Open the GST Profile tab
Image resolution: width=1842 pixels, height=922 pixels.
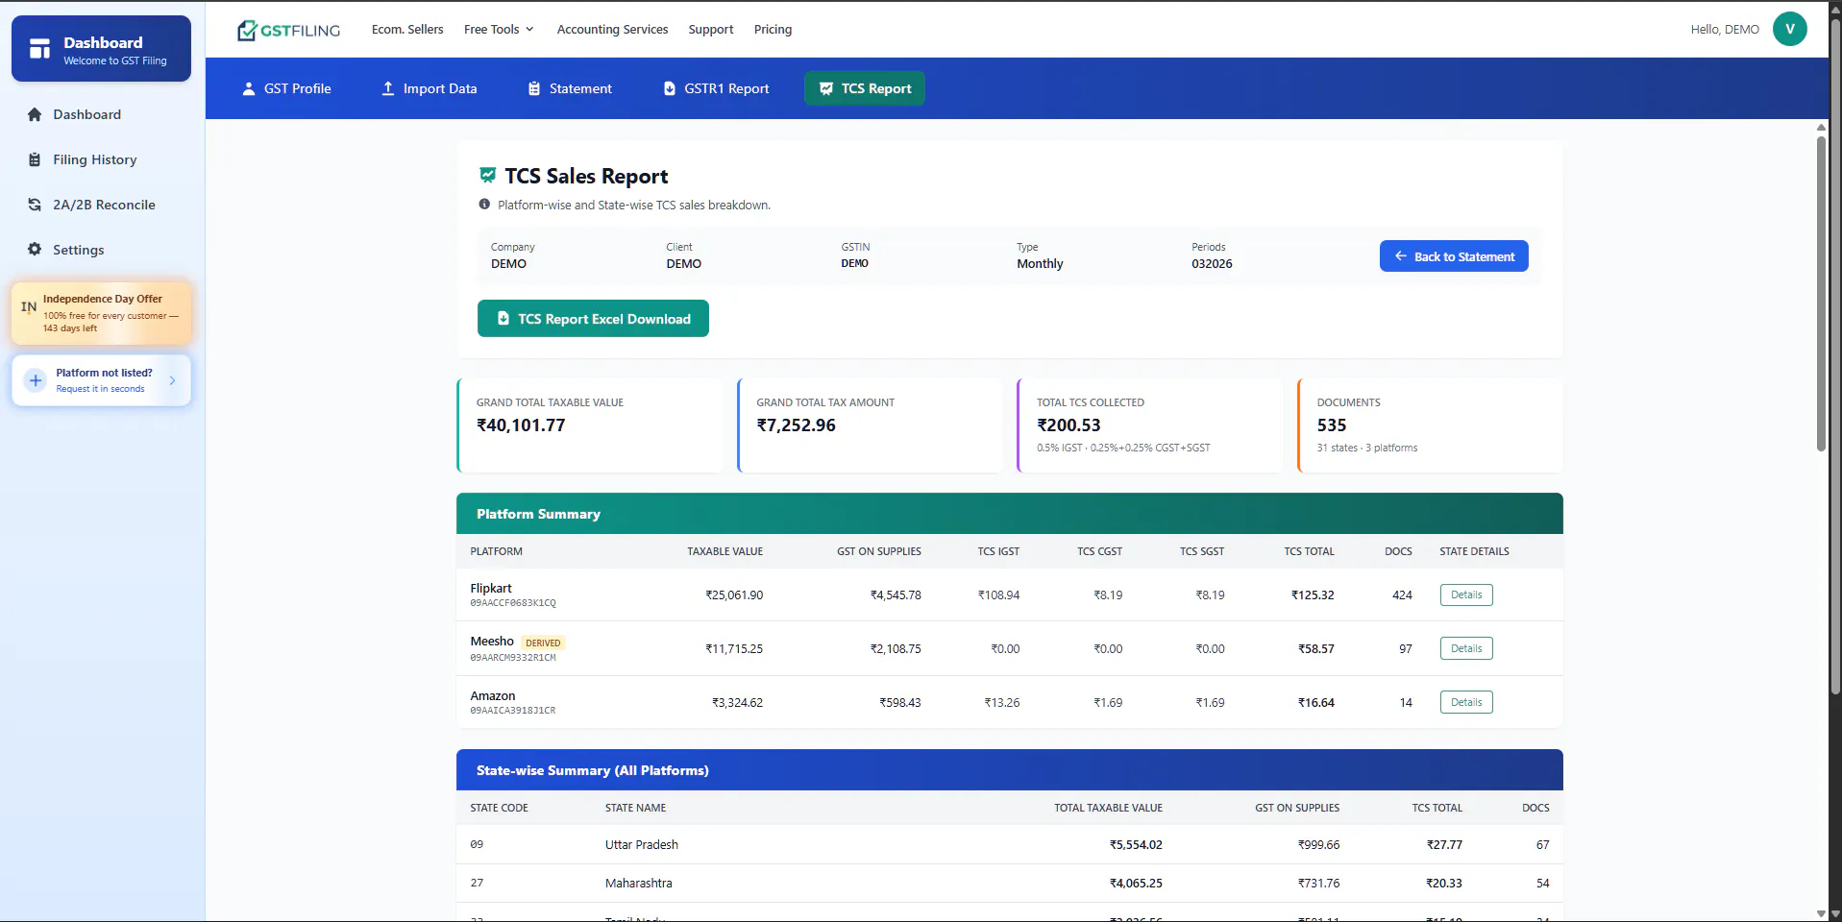pyautogui.click(x=286, y=88)
